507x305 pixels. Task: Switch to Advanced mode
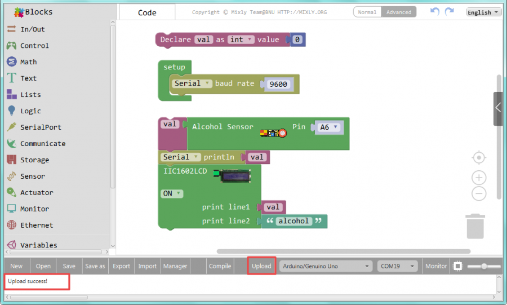398,12
